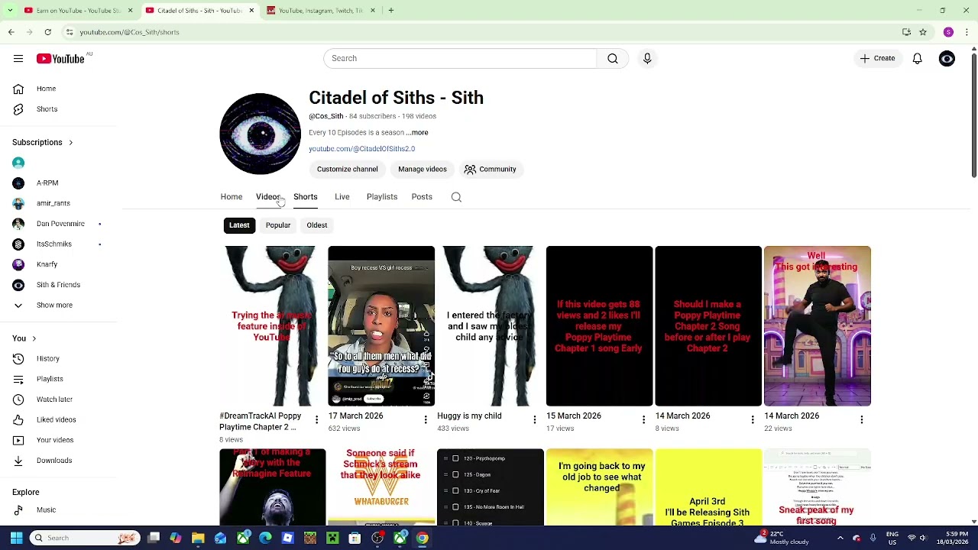Switch to the channel Home tab
Screen dimensions: 978x550
232,197
